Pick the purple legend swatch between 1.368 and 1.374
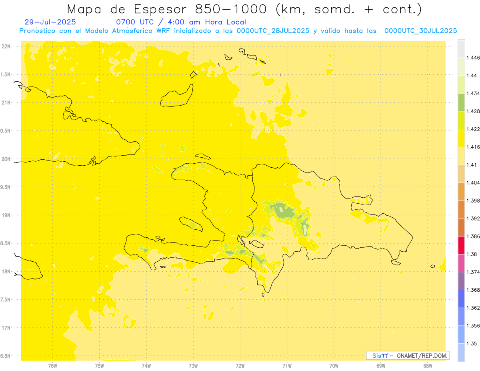This screenshot has height=371, width=480. (x=461, y=281)
